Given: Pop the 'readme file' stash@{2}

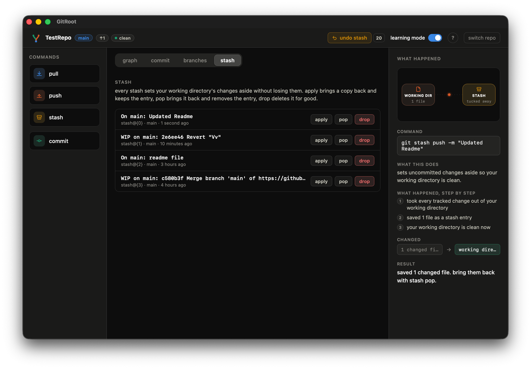Looking at the screenshot, I should pyautogui.click(x=343, y=161).
